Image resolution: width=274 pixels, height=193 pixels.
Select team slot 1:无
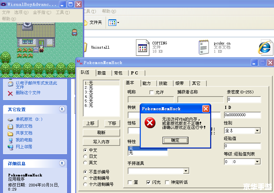pos(101,83)
